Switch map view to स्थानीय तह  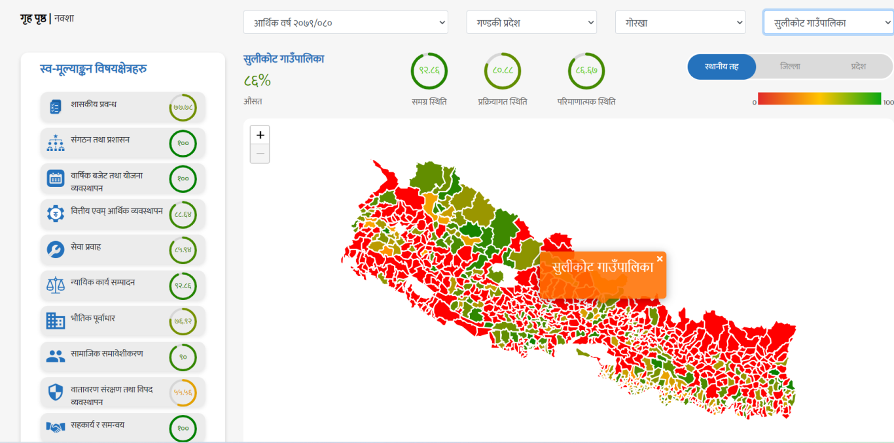tap(722, 67)
